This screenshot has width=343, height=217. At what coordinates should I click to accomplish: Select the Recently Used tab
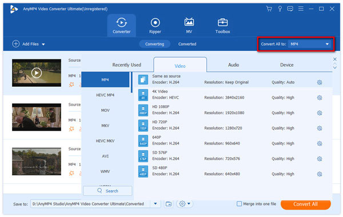[x=127, y=65]
